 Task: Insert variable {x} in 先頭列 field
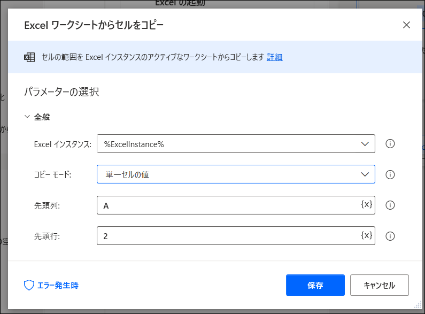tap(366, 204)
